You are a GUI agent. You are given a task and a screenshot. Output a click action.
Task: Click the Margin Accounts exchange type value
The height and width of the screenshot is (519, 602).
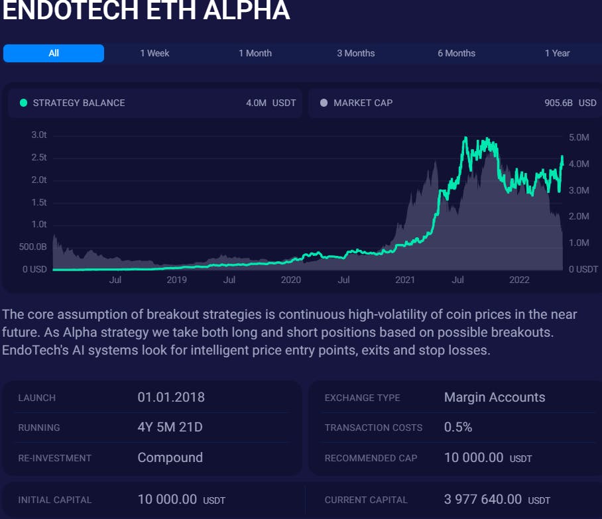(495, 398)
